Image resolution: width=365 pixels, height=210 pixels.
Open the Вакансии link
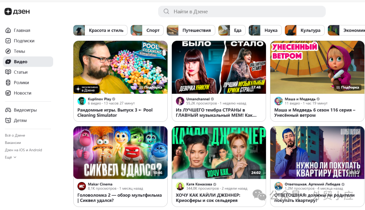[x=13, y=143]
